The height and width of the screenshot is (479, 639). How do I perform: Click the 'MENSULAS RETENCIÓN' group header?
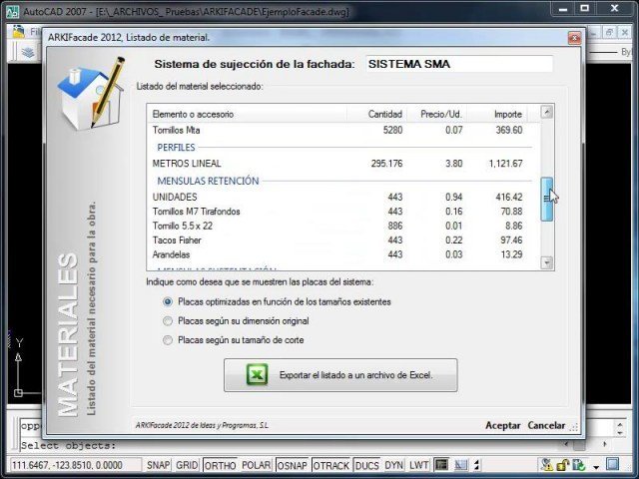208,181
